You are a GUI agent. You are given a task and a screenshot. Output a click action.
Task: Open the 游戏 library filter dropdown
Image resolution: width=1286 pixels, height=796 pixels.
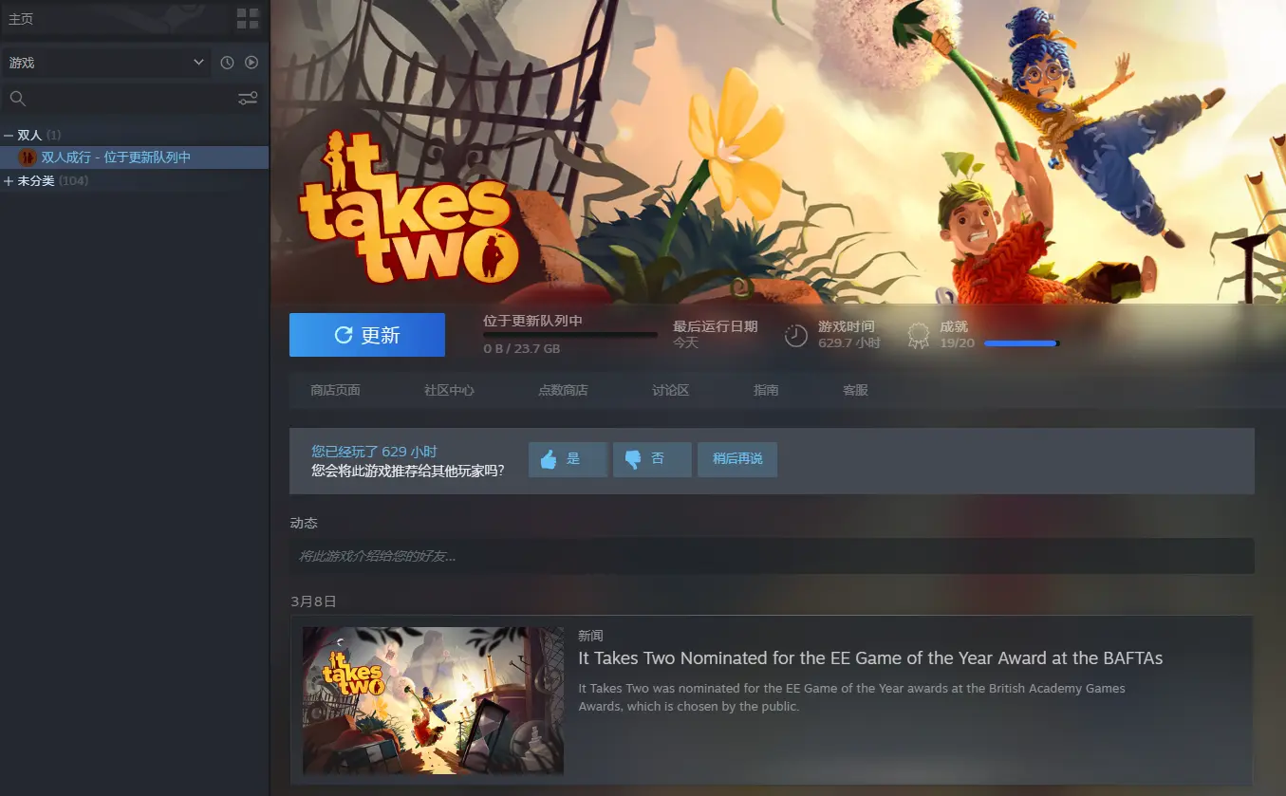click(x=105, y=63)
